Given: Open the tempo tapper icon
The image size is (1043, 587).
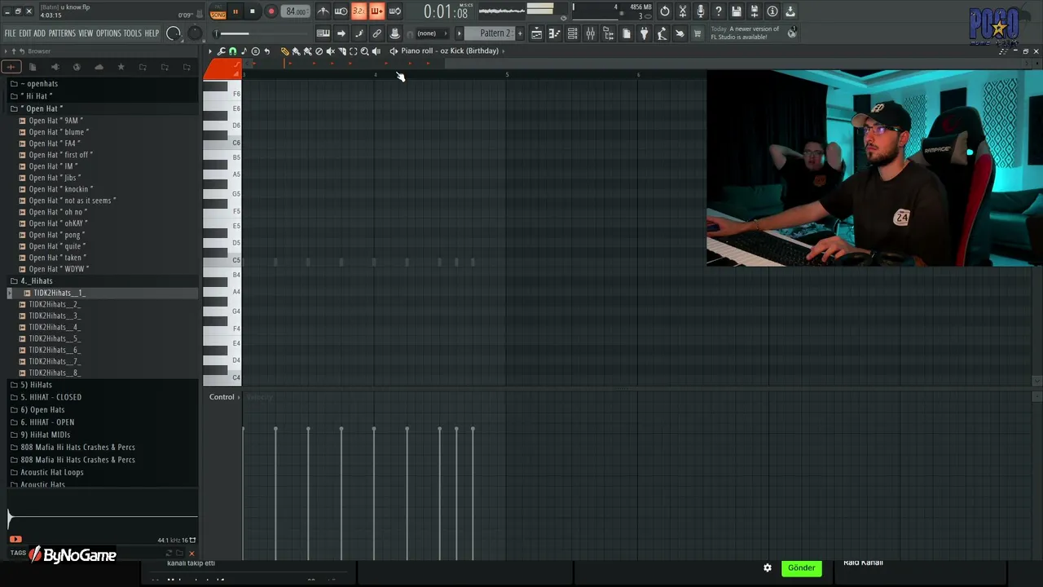Looking at the screenshot, I should point(662,33).
